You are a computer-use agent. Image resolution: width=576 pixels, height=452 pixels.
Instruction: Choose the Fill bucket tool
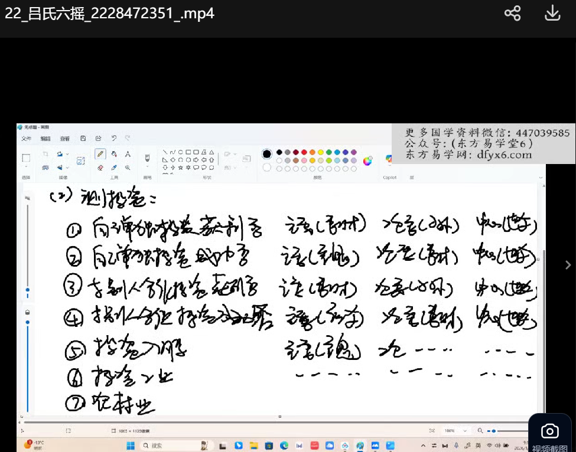(x=114, y=154)
